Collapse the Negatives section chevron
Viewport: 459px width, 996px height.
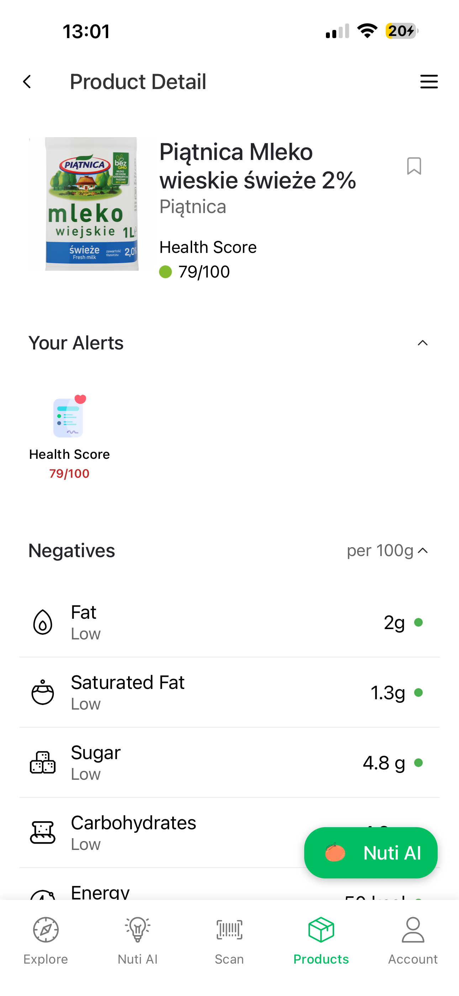423,551
